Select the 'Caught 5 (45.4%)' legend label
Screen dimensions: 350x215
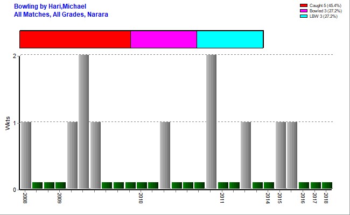click(325, 5)
